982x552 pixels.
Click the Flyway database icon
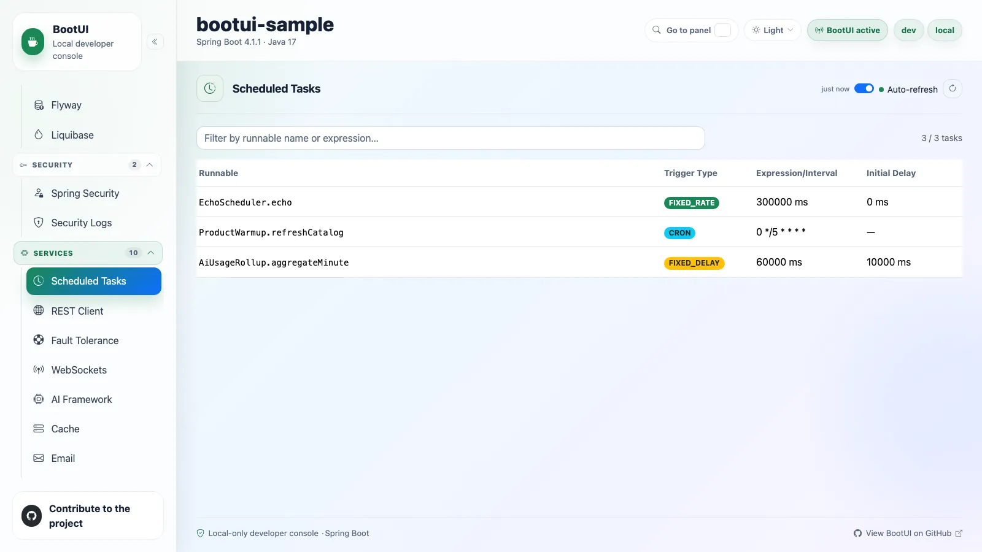[39, 105]
